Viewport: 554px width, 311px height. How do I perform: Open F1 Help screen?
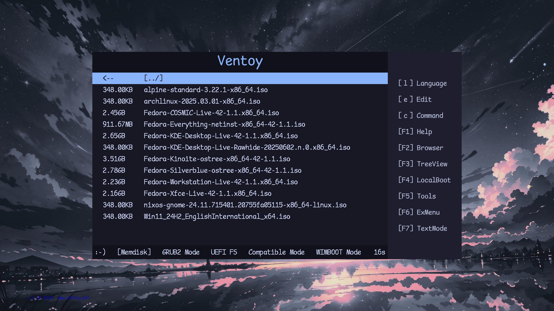click(415, 132)
